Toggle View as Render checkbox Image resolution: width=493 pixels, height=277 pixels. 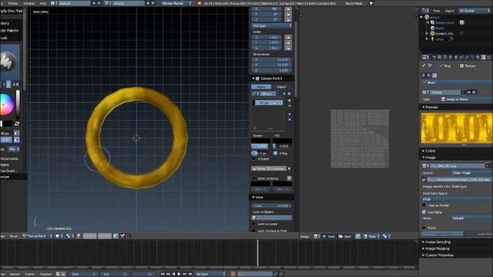tap(424, 205)
